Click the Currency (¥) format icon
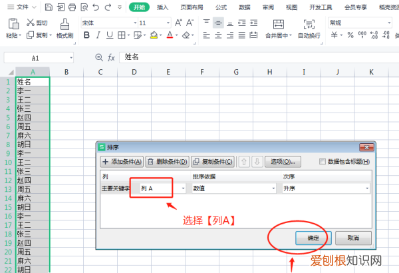The width and height of the screenshot is (399, 273). click(334, 35)
